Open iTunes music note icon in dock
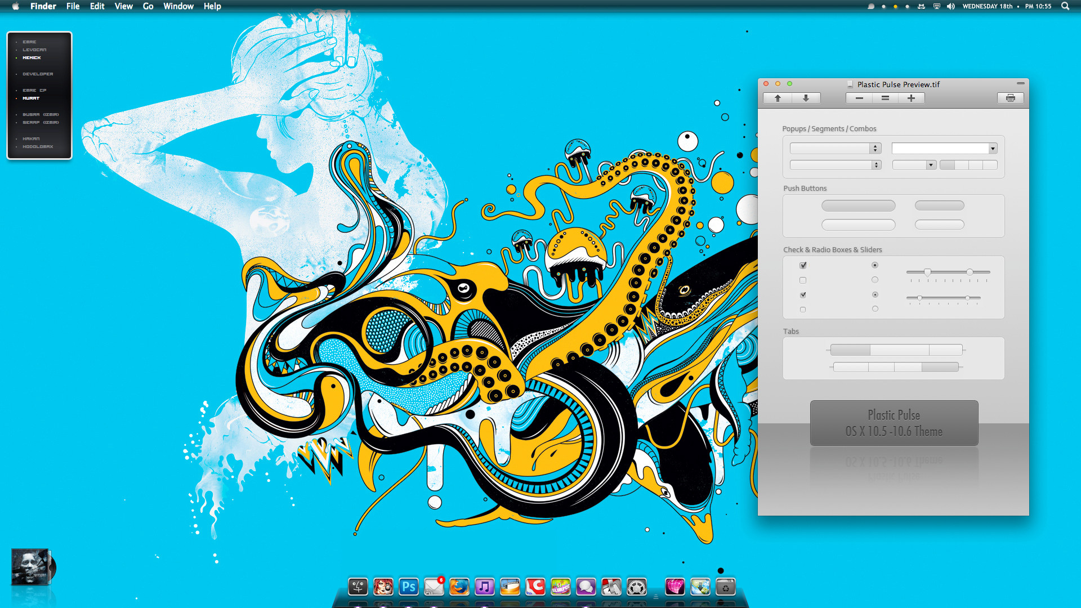Viewport: 1081px width, 608px height. (x=485, y=587)
